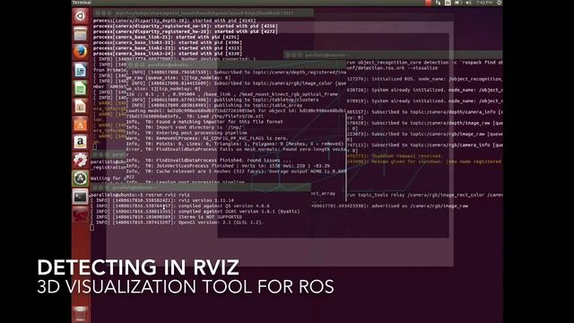Open the keyboard input indicator in top panel
This screenshot has height=323, width=574.
pyautogui.click(x=448, y=3)
